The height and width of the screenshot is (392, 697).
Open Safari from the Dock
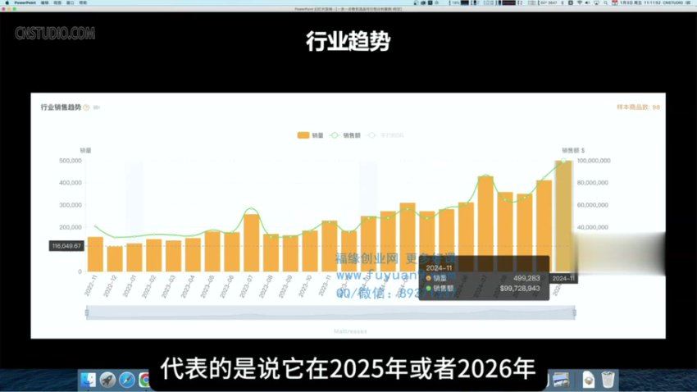point(127,380)
